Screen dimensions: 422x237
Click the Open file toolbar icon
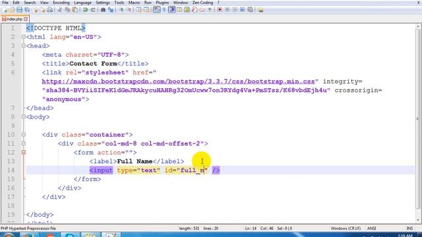[12, 10]
